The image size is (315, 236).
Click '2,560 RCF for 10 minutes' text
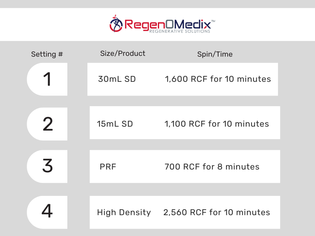pos(217,212)
